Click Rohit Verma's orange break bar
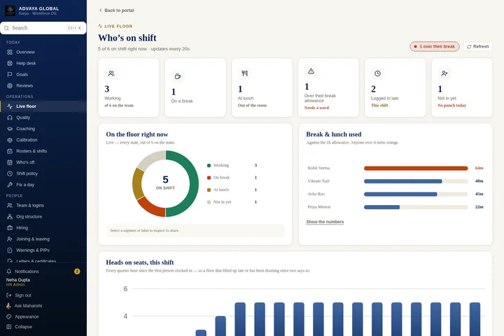 pos(416,168)
